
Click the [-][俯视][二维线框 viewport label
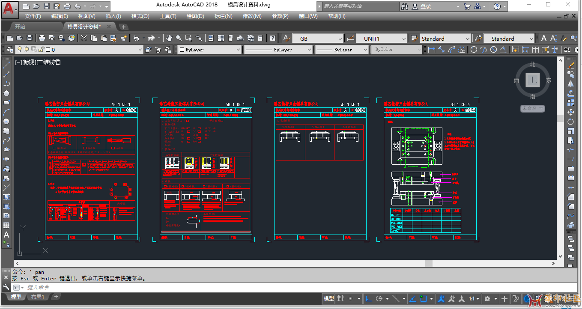pos(38,62)
